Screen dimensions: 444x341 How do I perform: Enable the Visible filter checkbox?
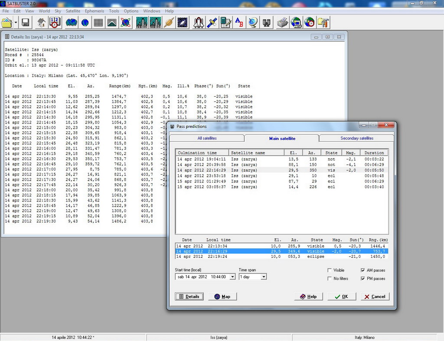330,270
